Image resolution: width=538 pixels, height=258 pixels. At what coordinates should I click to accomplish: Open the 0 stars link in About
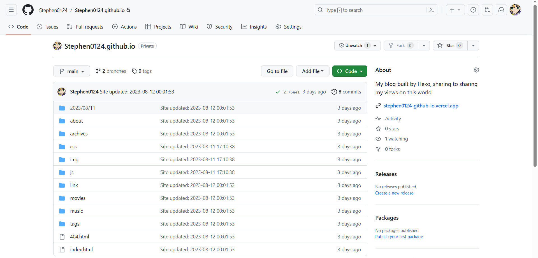pos(388,129)
